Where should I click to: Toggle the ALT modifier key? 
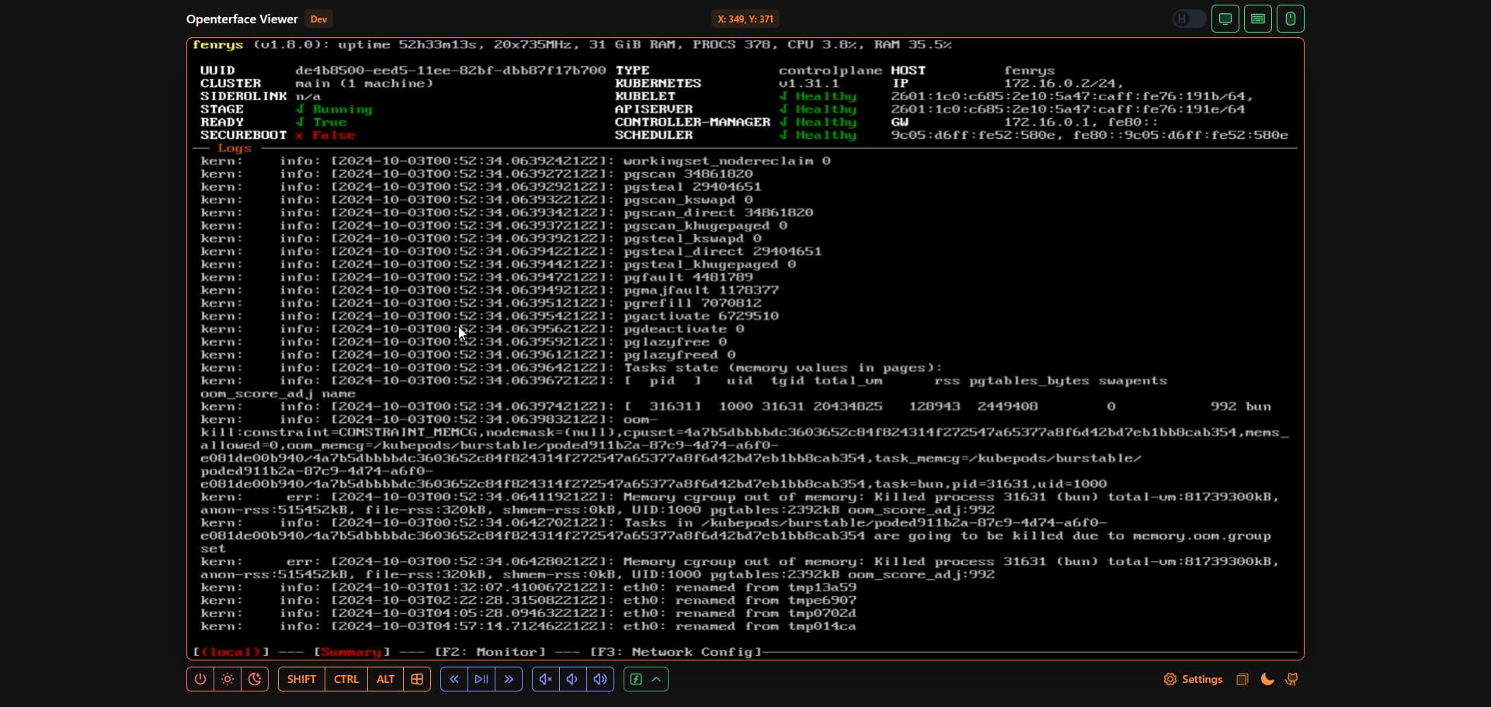point(385,679)
